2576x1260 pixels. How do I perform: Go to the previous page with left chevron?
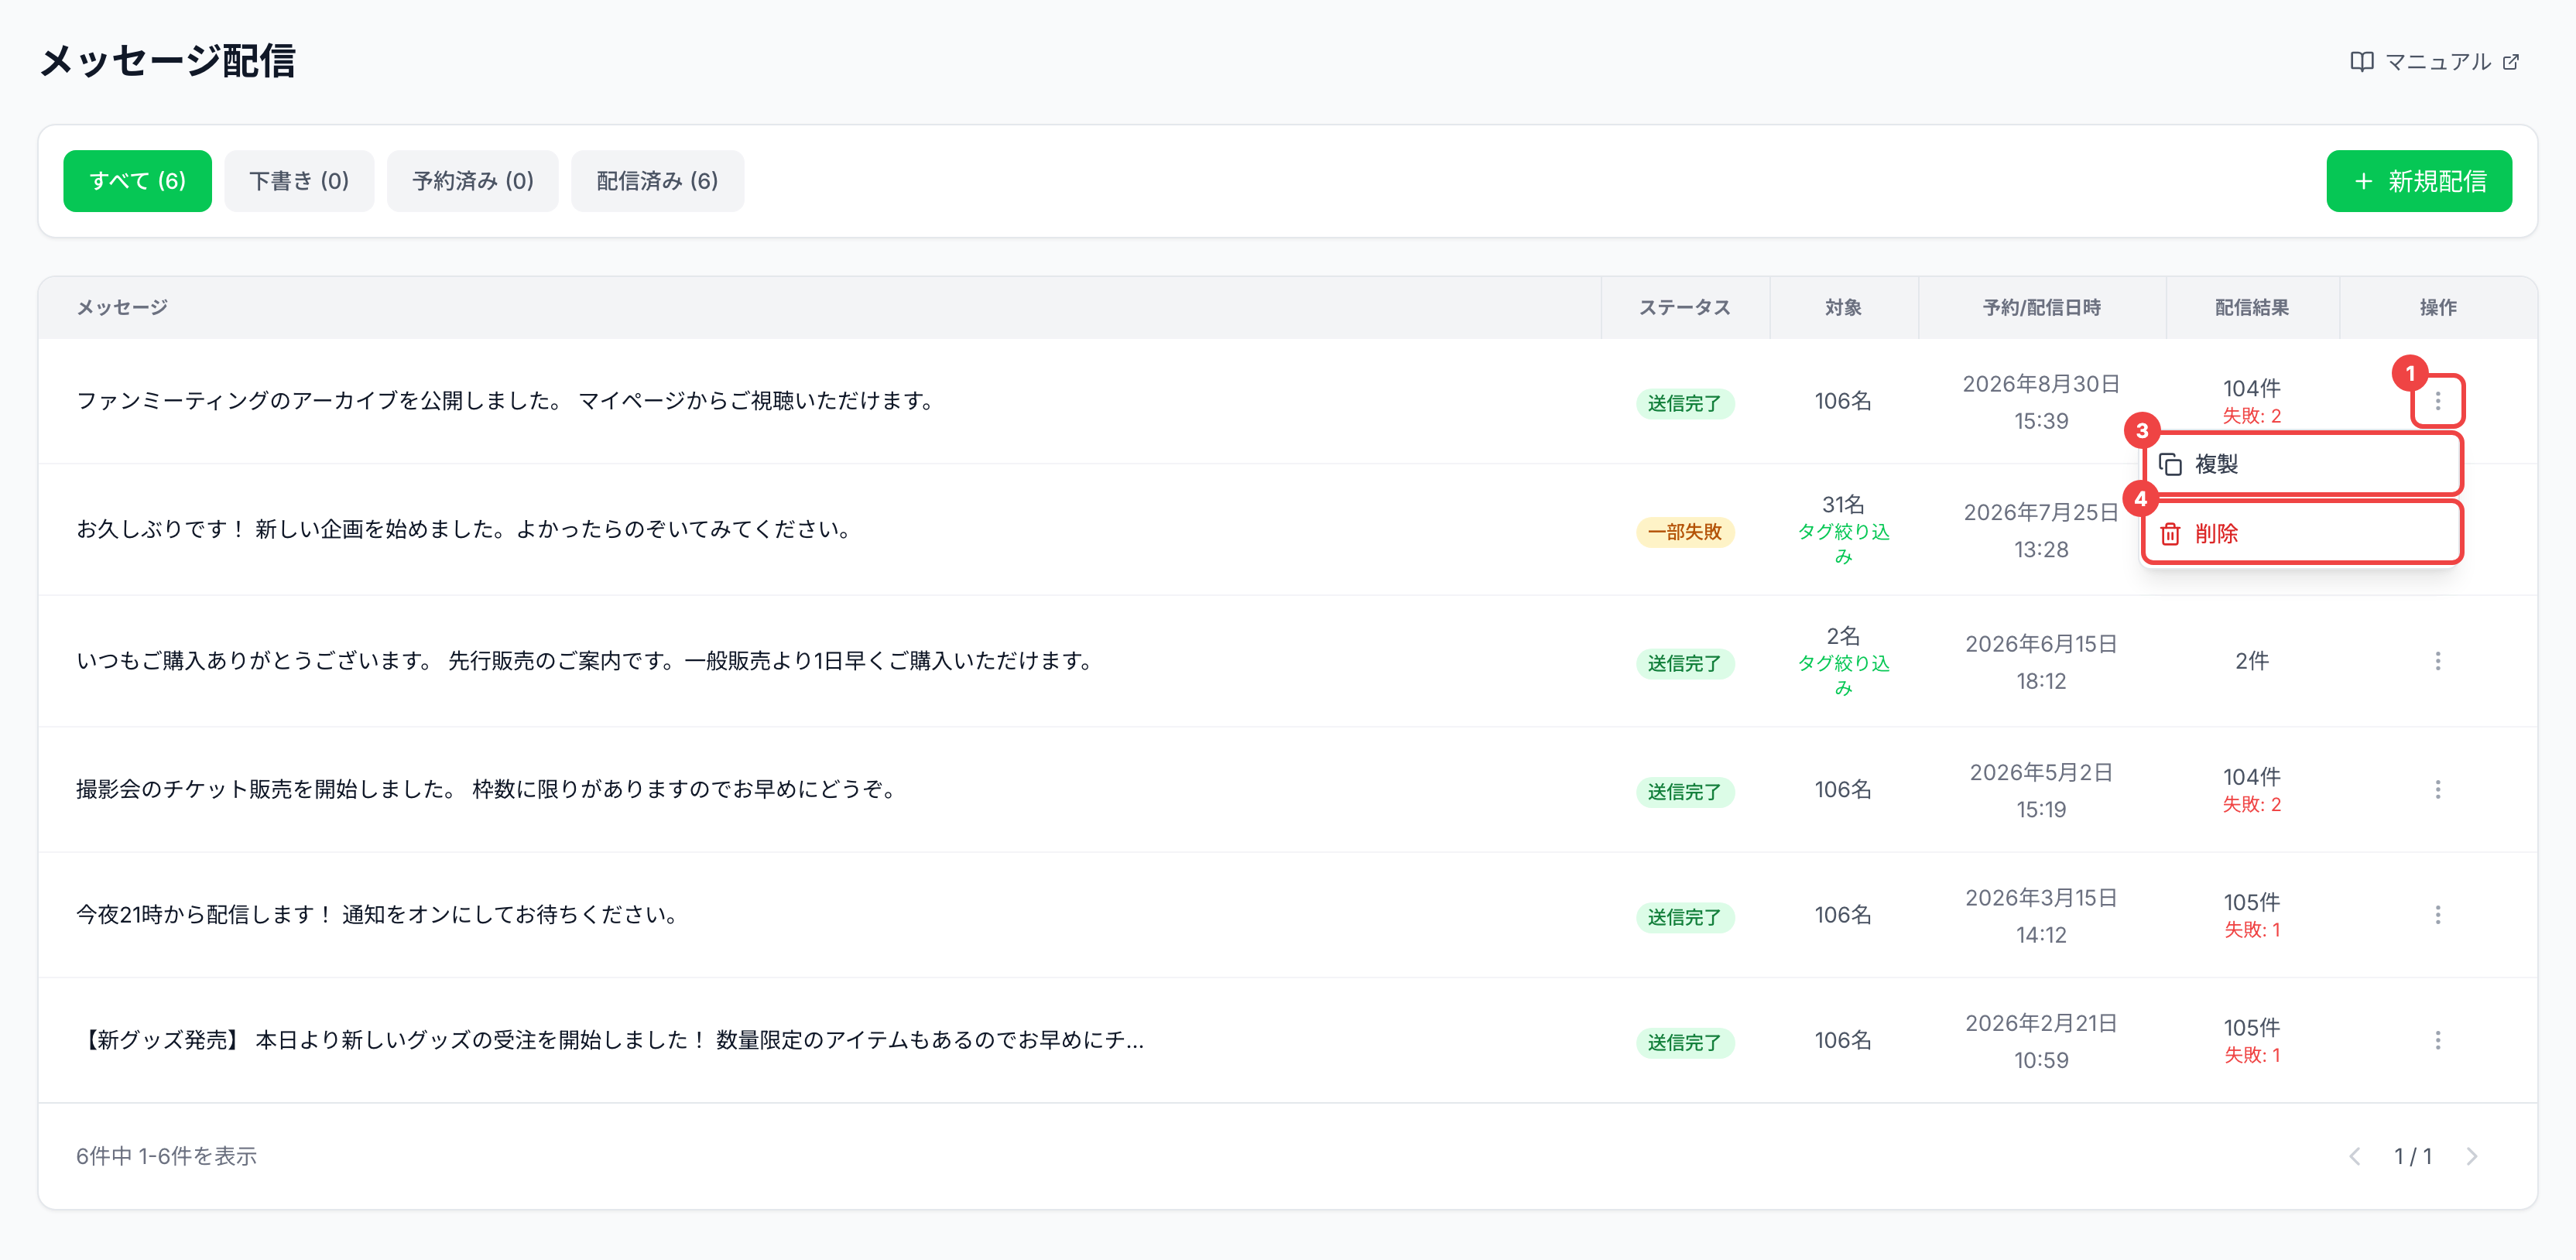pos(2355,1156)
